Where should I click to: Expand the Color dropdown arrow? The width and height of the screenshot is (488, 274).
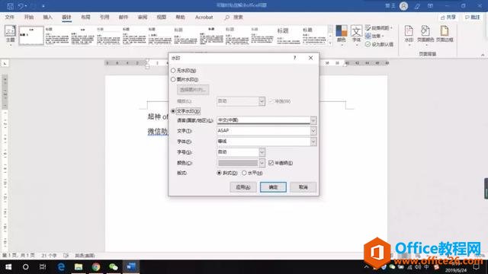tap(262, 163)
